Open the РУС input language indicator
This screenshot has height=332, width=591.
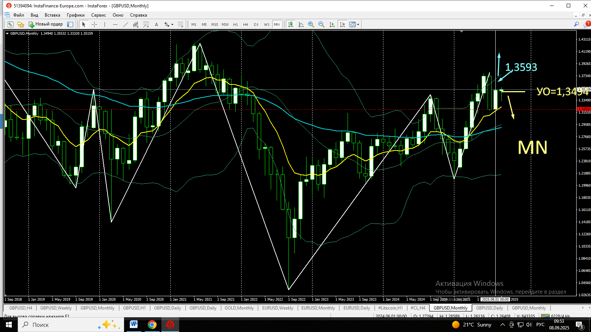(540, 325)
